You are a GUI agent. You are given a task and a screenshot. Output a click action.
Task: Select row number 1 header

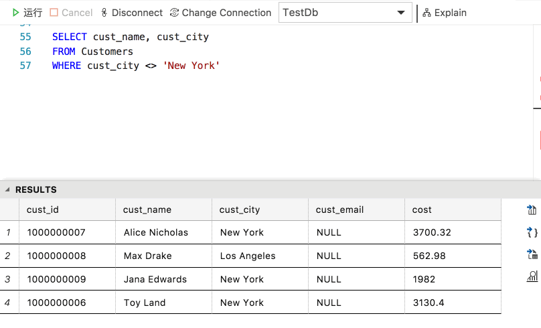coord(9,232)
